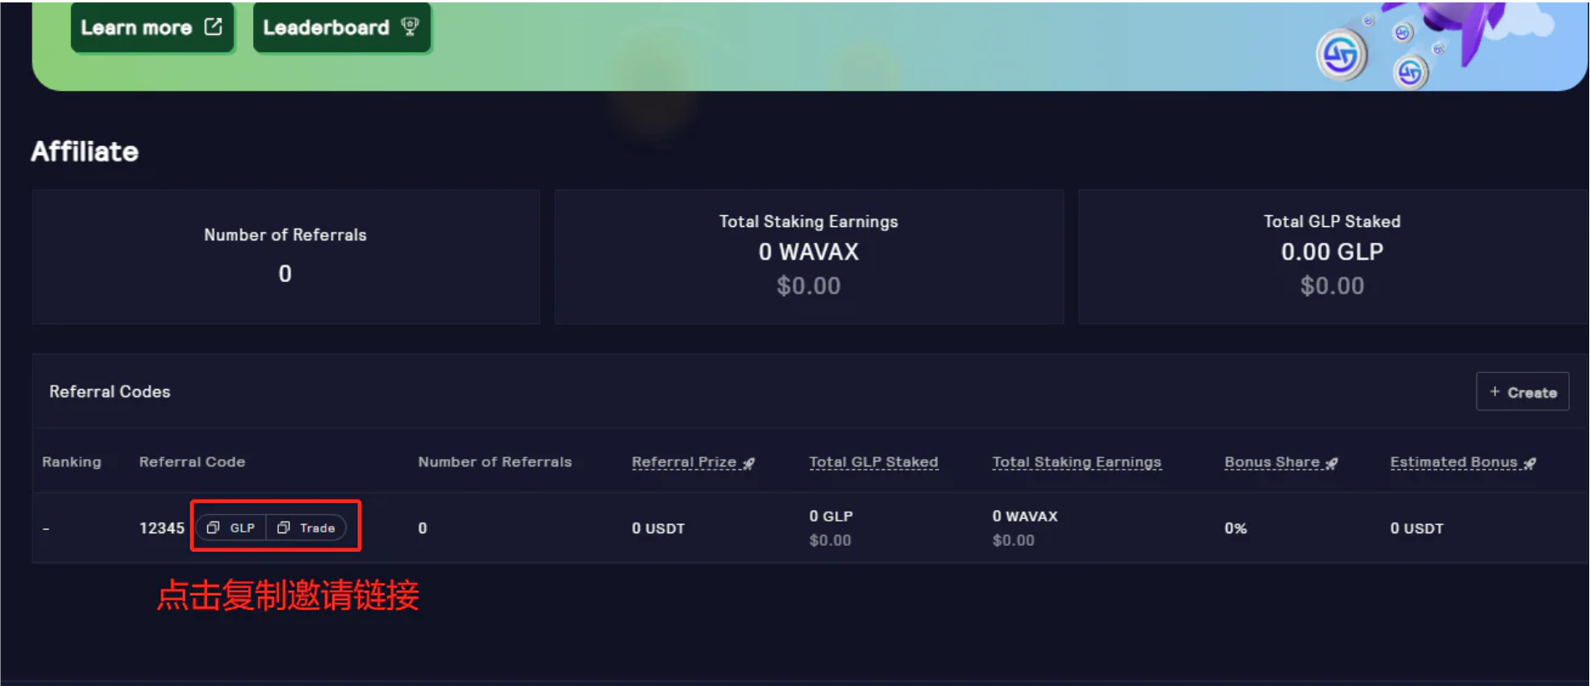
Task: Click the Total Staking Earnings summary card
Action: [x=808, y=256]
